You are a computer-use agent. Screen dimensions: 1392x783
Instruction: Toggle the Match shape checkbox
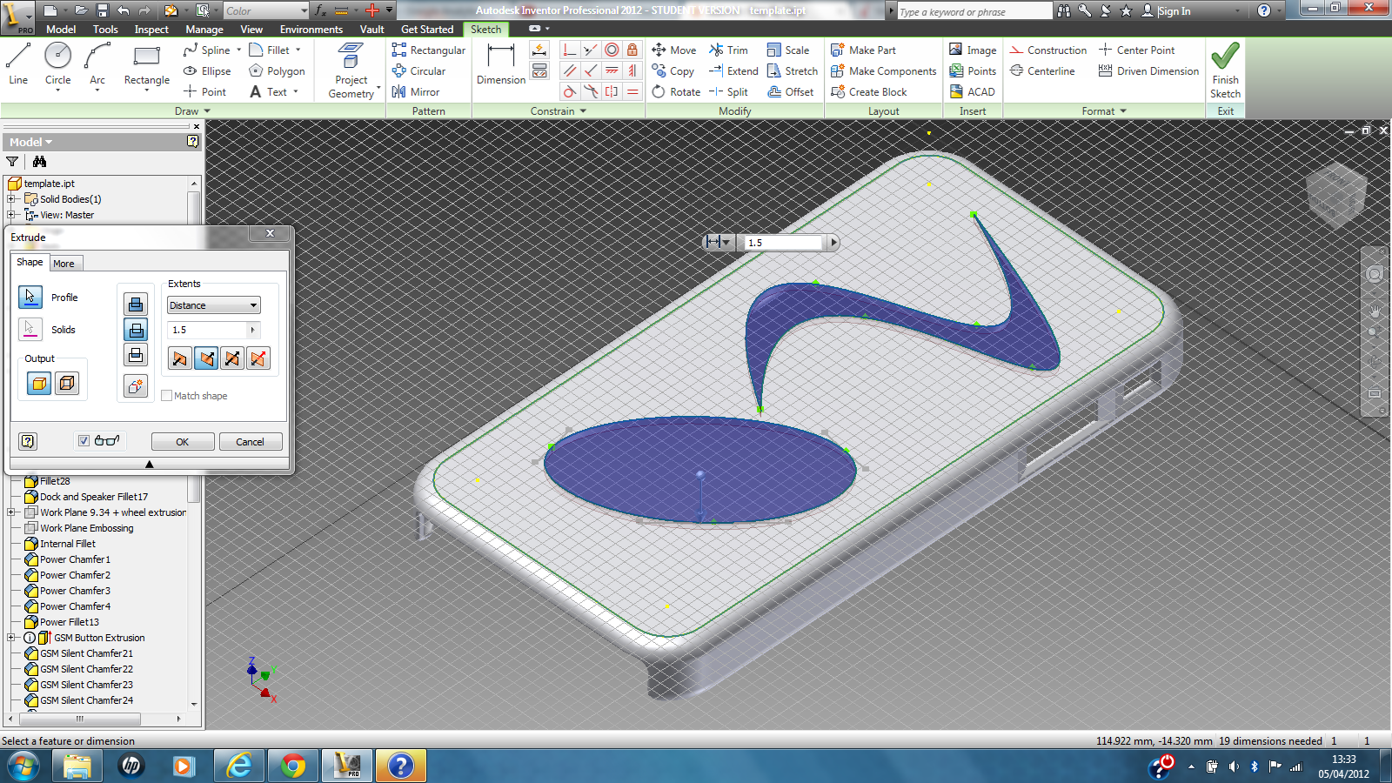click(166, 395)
